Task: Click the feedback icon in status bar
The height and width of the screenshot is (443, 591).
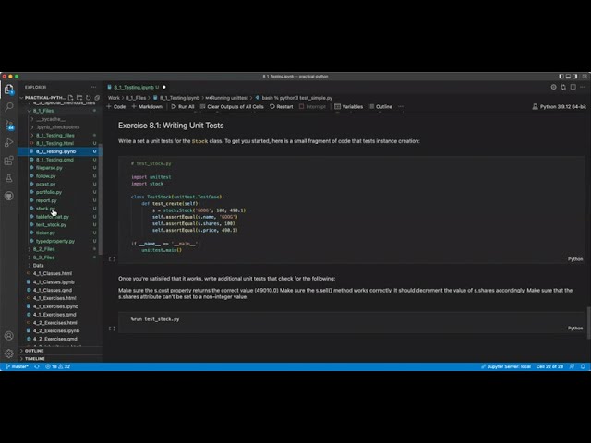Action: (573, 366)
